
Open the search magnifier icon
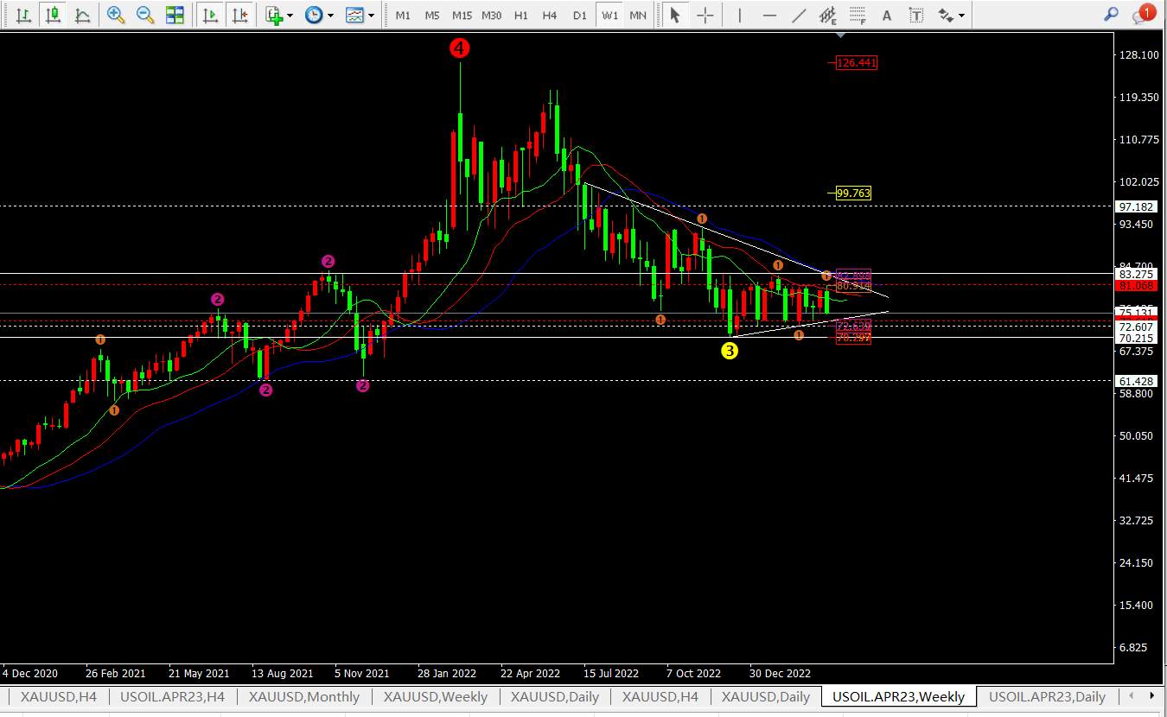pyautogui.click(x=1112, y=14)
